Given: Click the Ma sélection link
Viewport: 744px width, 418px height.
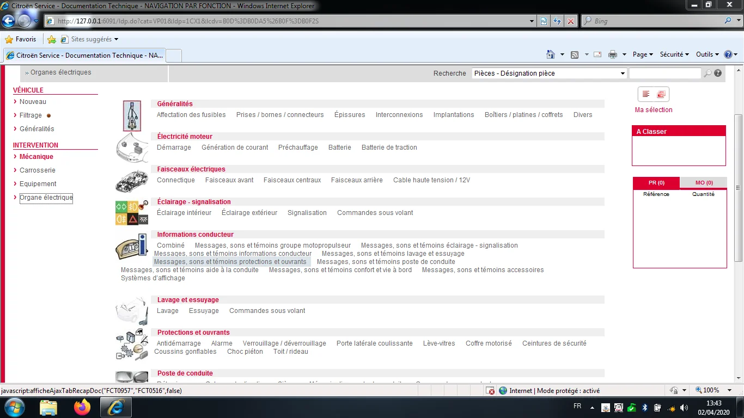Looking at the screenshot, I should (654, 110).
